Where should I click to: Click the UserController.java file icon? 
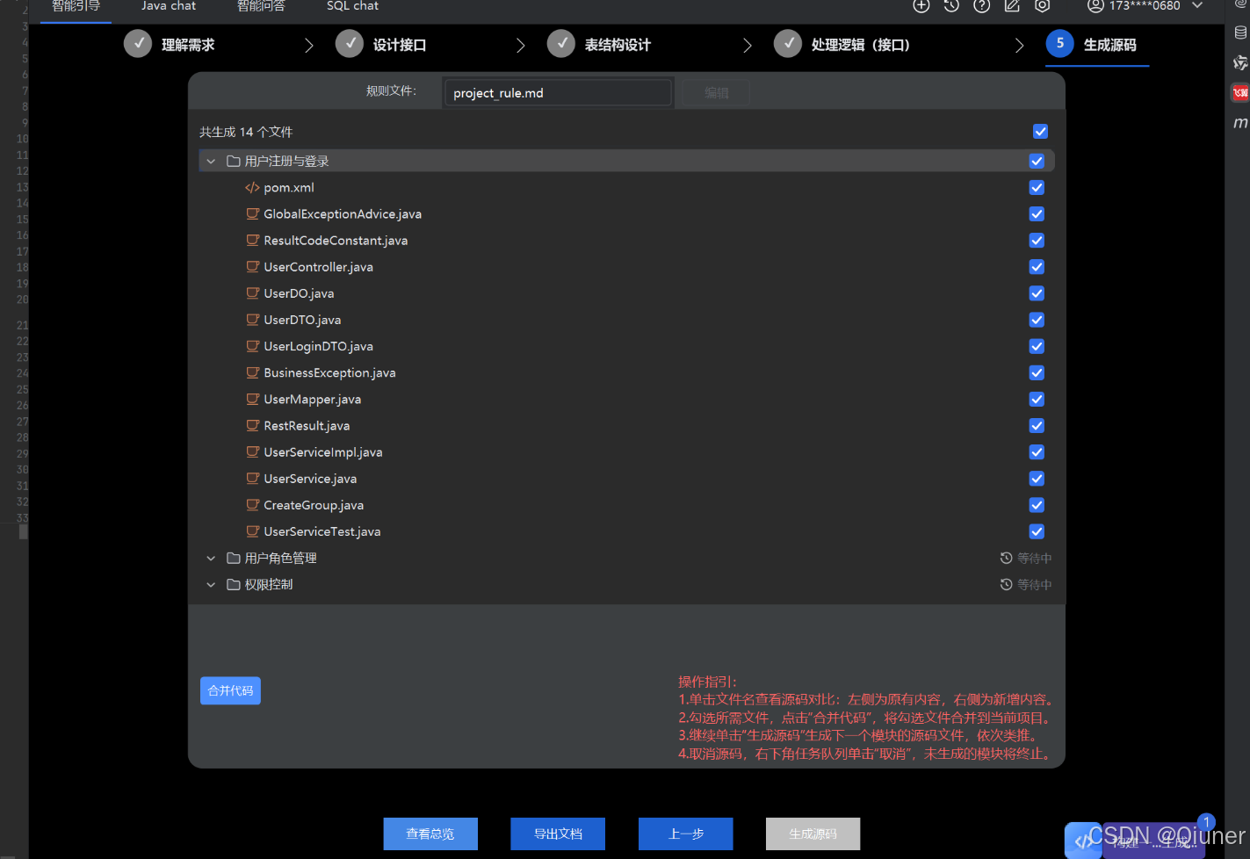[252, 266]
